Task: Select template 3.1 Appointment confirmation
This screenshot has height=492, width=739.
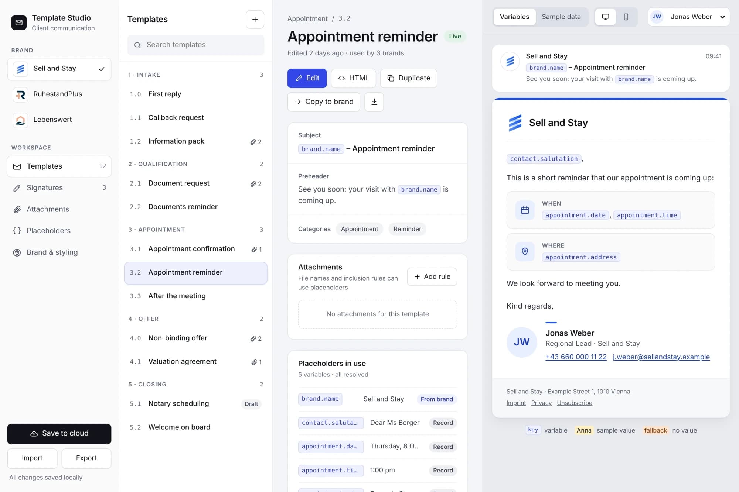Action: point(195,249)
